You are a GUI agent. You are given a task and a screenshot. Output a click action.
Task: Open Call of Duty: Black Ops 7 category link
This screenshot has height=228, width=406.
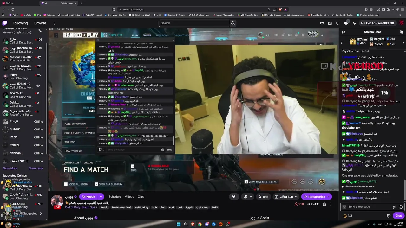pos(81,207)
